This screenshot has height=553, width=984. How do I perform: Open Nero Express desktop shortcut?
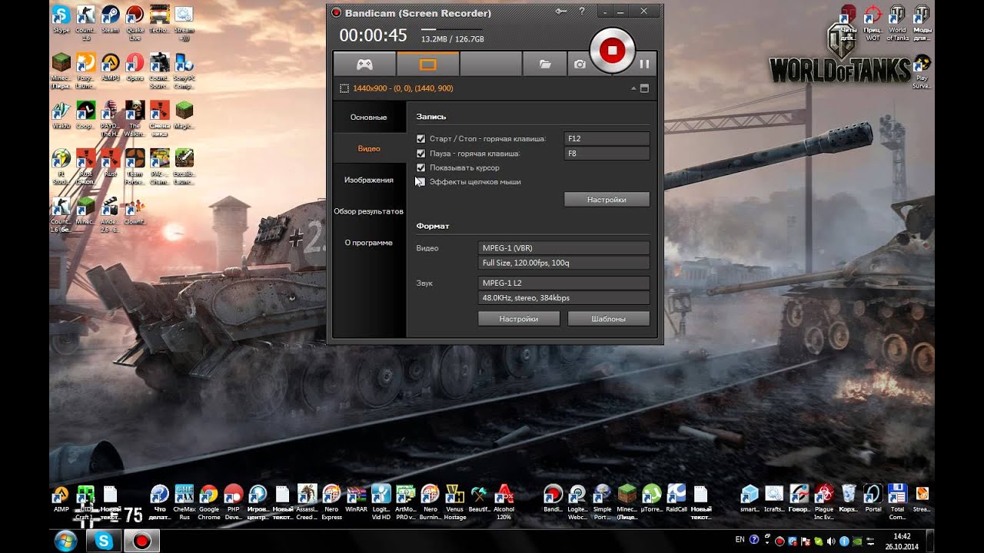(x=331, y=502)
